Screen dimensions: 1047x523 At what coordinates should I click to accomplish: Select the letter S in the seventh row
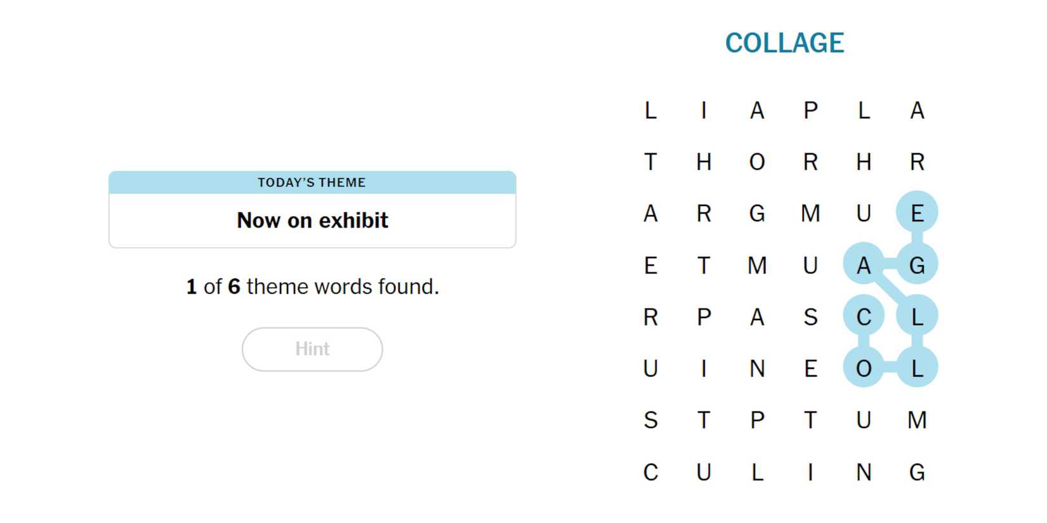[x=650, y=420]
